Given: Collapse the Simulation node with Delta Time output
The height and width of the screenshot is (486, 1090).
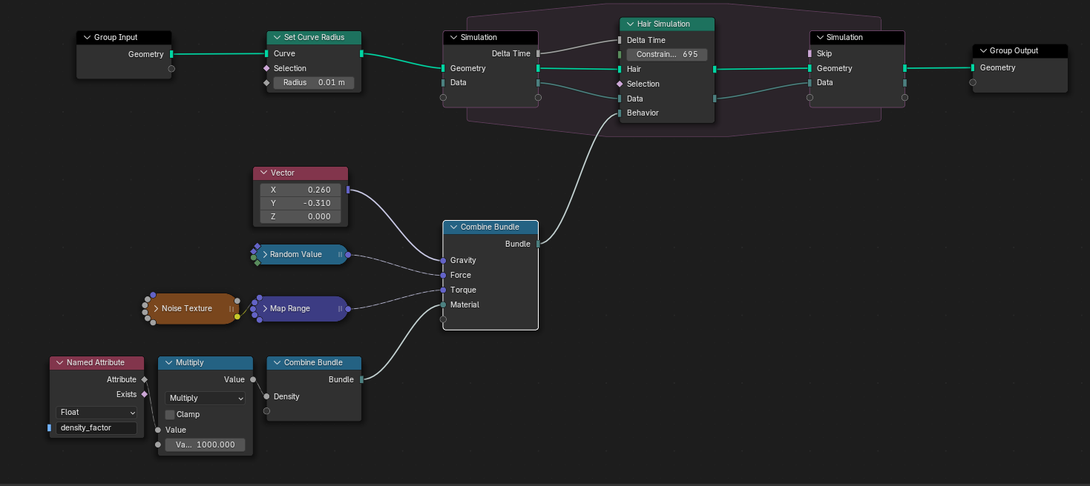Looking at the screenshot, I should pyautogui.click(x=453, y=37).
